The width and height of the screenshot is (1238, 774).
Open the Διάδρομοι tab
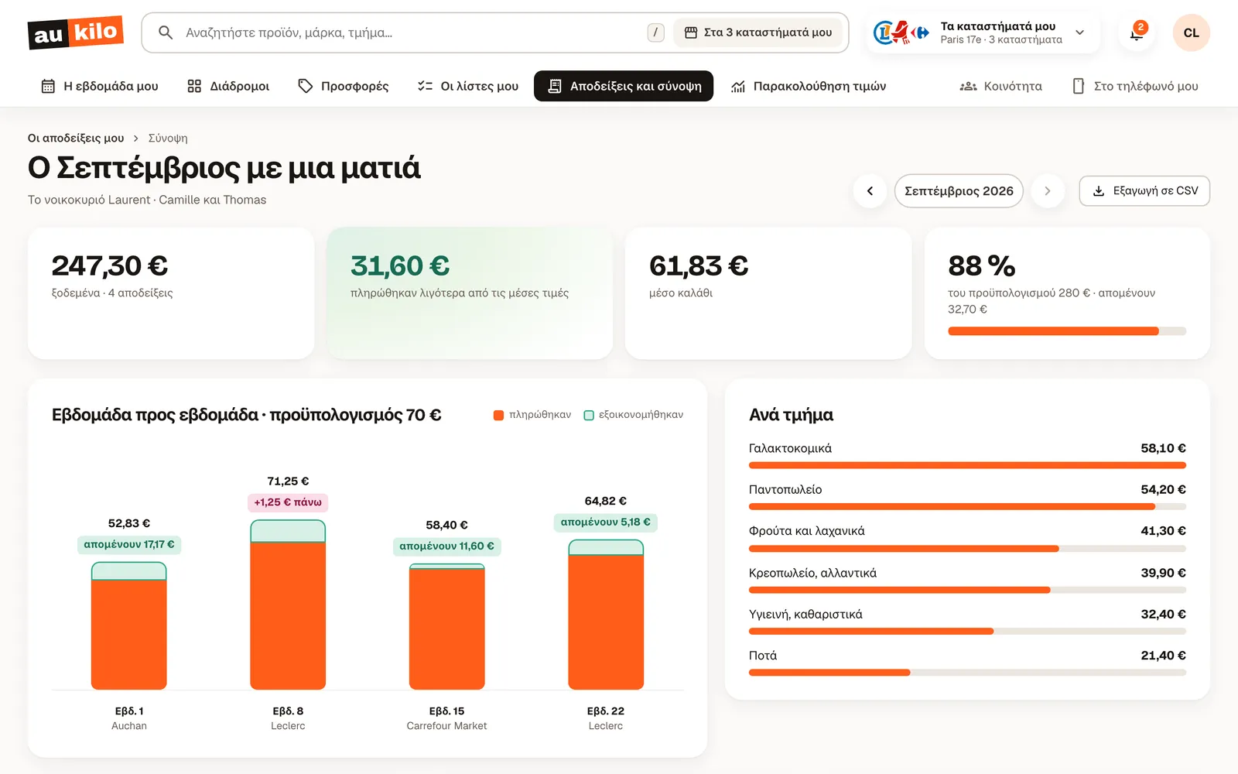(228, 86)
